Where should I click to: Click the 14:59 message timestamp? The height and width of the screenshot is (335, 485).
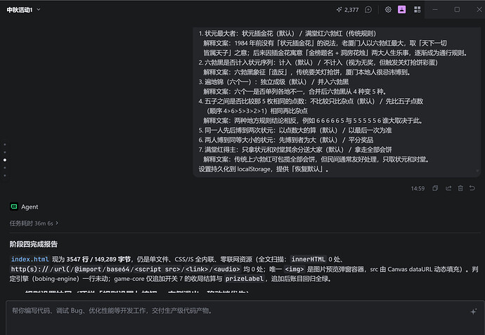418,188
